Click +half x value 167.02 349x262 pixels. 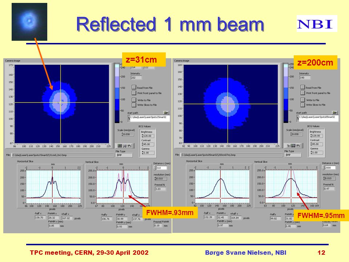pyautogui.click(x=67, y=218)
